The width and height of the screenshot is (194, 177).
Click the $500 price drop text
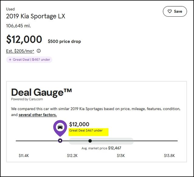[64, 42]
